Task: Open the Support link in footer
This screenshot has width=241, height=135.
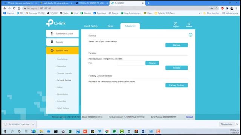Action: pyautogui.click(x=189, y=117)
